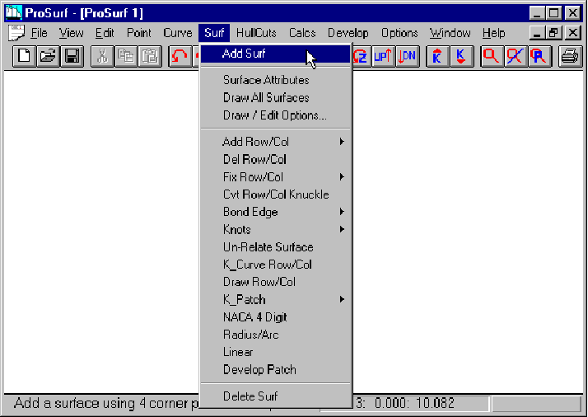Choose Radius/Arc menu entry

[x=276, y=335]
